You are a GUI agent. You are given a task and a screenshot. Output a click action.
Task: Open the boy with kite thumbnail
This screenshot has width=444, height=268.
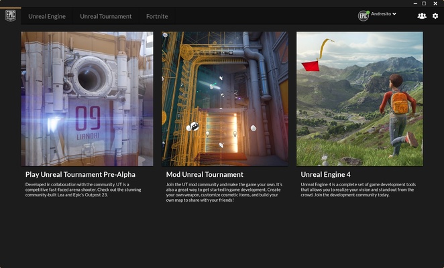tap(359, 98)
